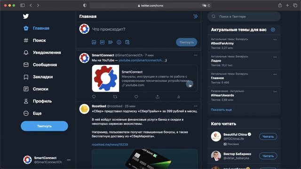This screenshot has width=301, height=169.
Task: Open the #iHeartAwards trend
Action: click(222, 95)
